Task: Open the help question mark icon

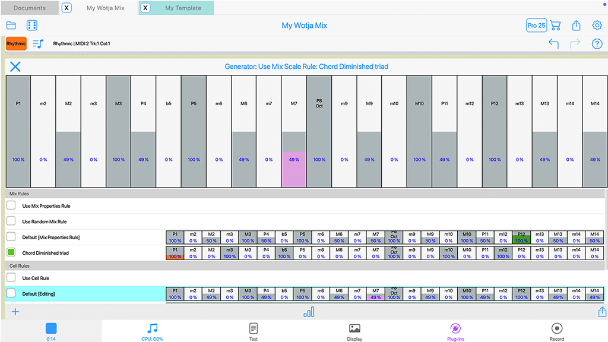Action: [597, 44]
